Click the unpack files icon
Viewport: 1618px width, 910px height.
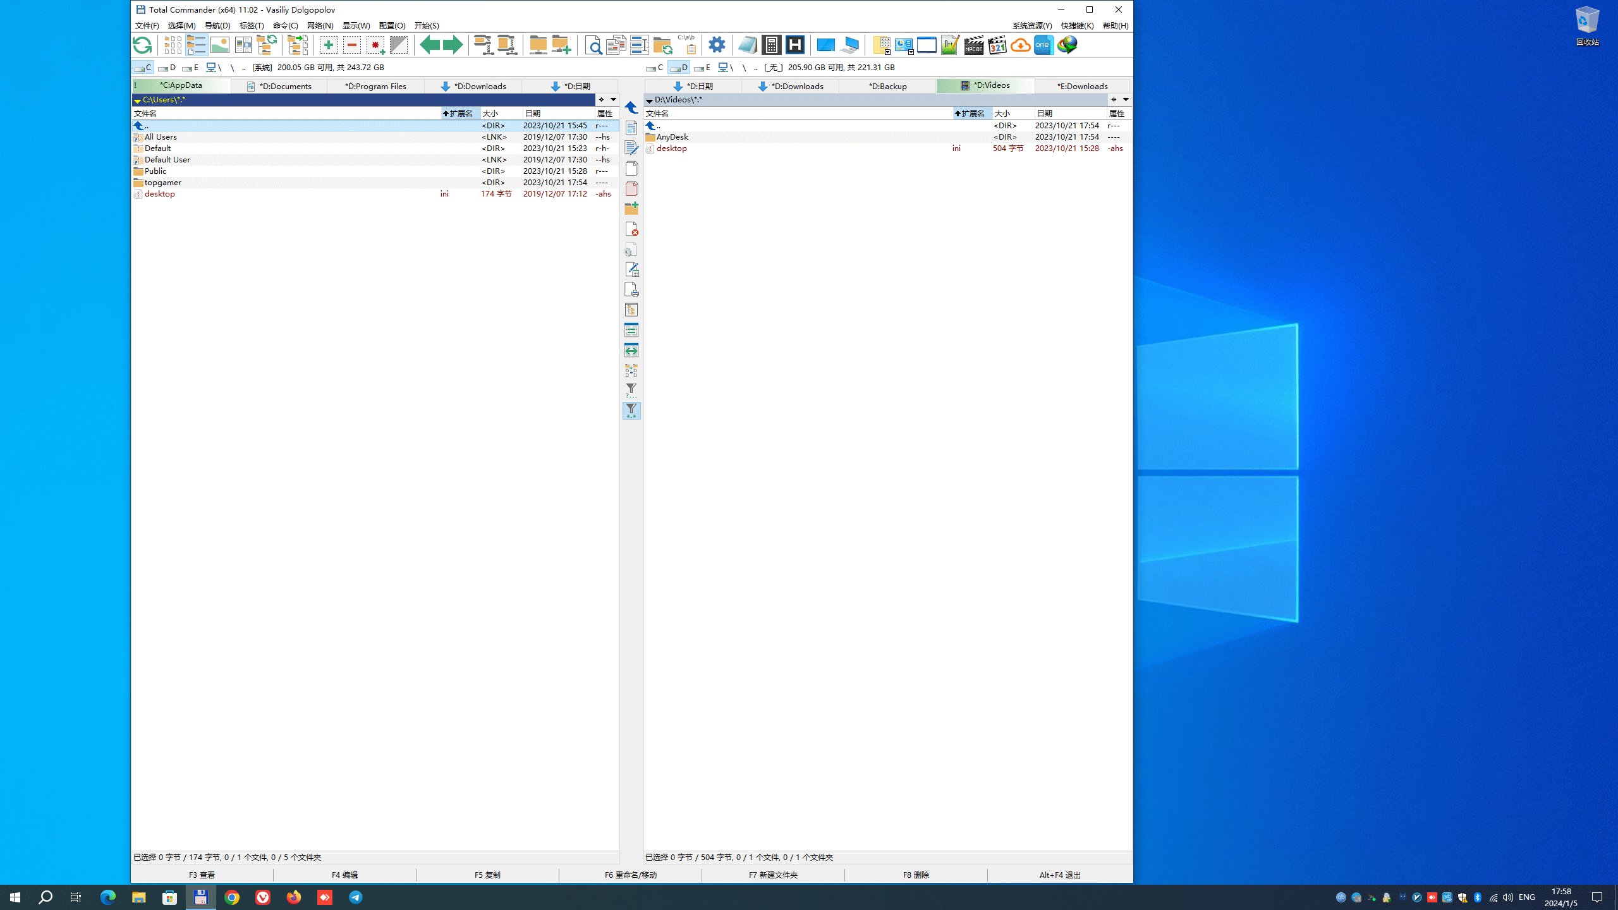507,45
